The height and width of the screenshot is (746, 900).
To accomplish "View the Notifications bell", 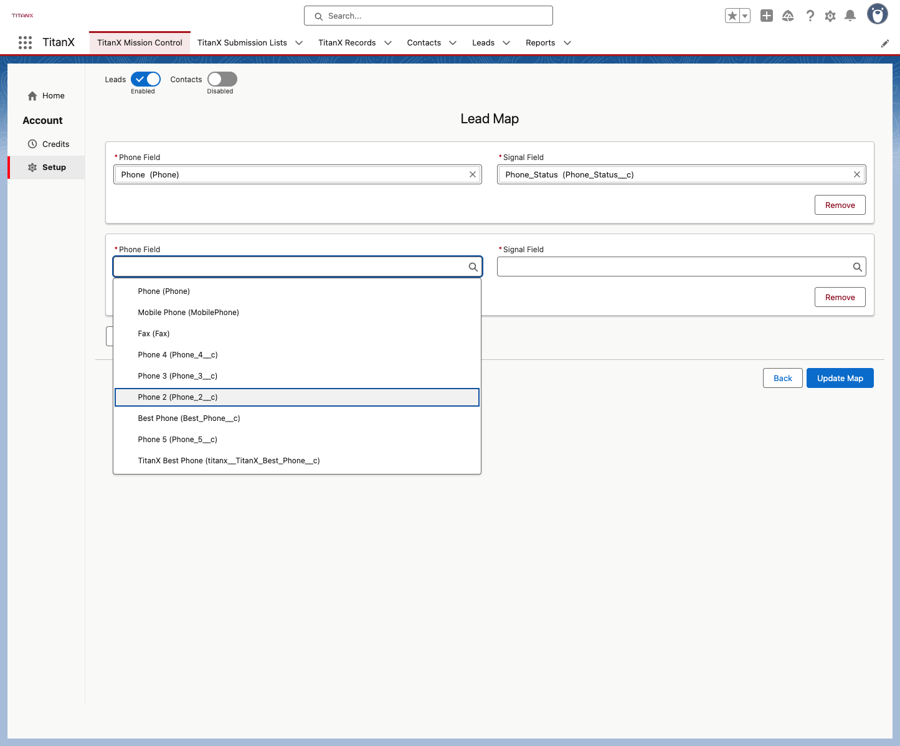I will click(850, 16).
